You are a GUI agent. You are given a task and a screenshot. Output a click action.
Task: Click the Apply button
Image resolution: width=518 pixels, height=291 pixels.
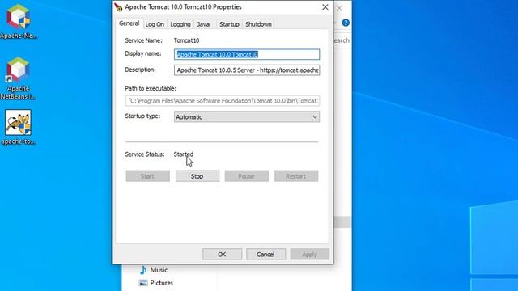pyautogui.click(x=309, y=255)
